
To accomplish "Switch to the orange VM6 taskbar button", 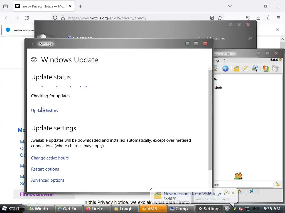I will (153, 209).
